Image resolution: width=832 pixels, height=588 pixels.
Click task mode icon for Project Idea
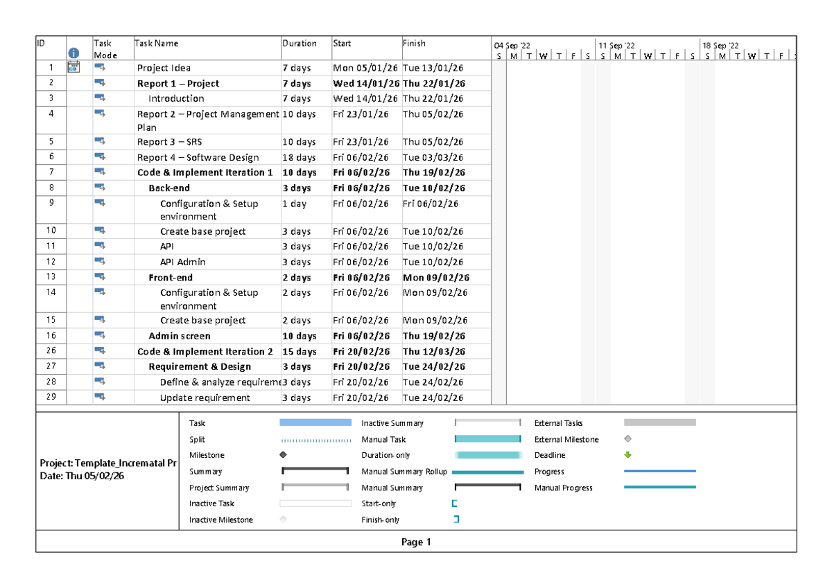coord(99,67)
